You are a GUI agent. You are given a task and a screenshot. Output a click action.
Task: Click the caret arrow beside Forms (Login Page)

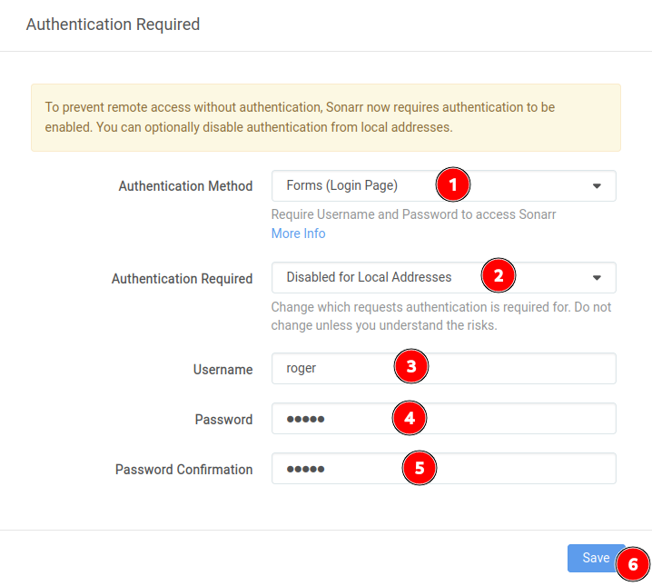[597, 186]
